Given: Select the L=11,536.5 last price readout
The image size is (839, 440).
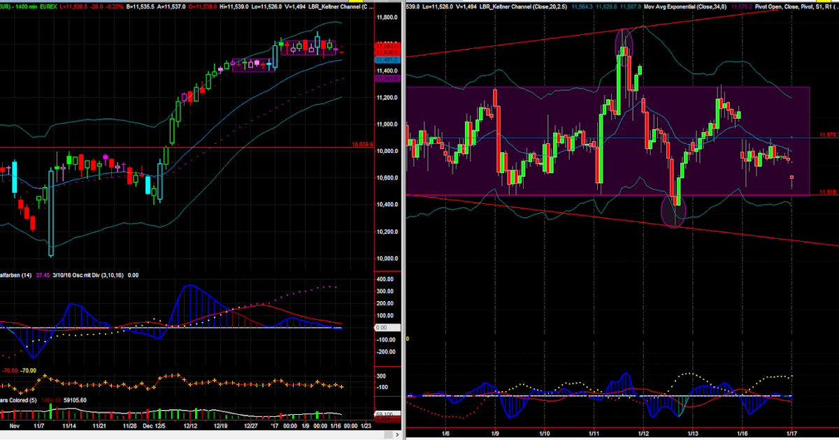Looking at the screenshot, I should click(x=73, y=6).
